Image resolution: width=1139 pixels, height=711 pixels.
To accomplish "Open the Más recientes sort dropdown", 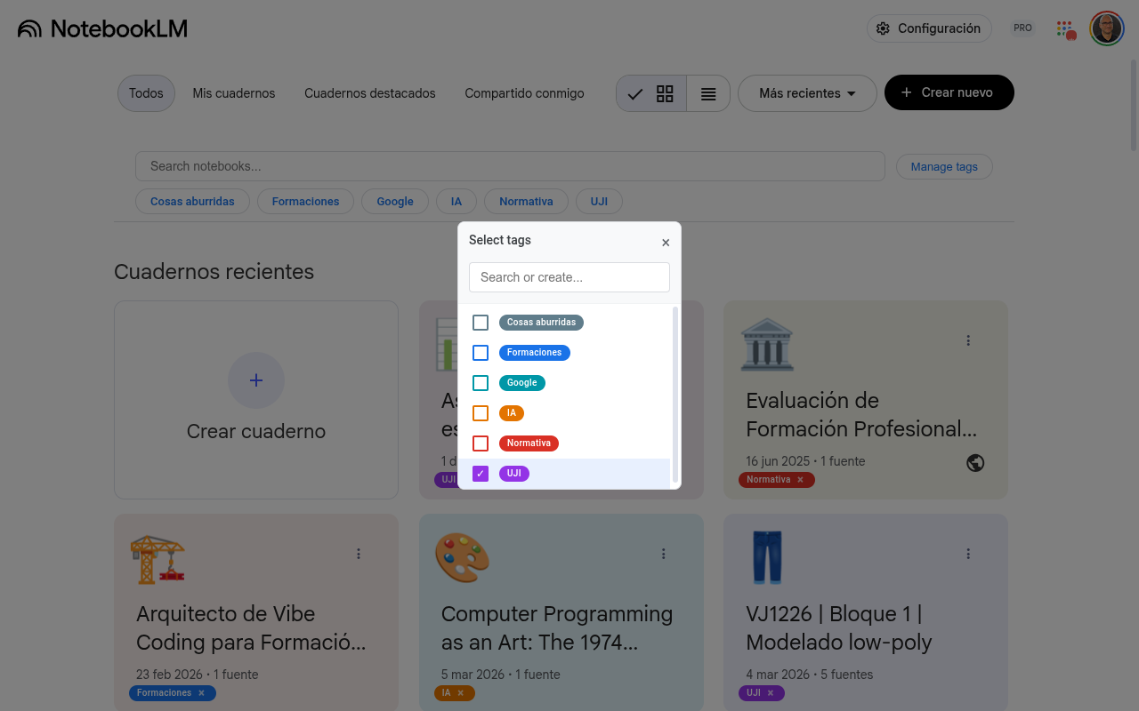I will (807, 93).
